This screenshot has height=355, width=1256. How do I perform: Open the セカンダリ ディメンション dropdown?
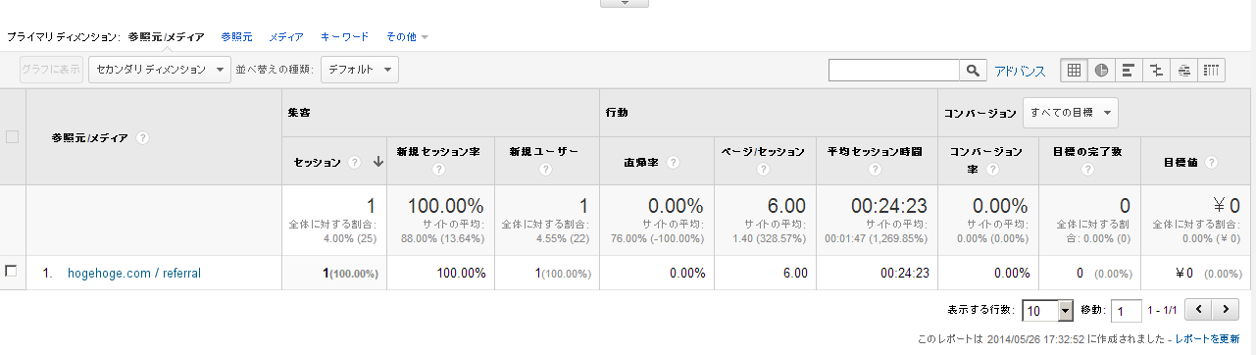pyautogui.click(x=160, y=70)
